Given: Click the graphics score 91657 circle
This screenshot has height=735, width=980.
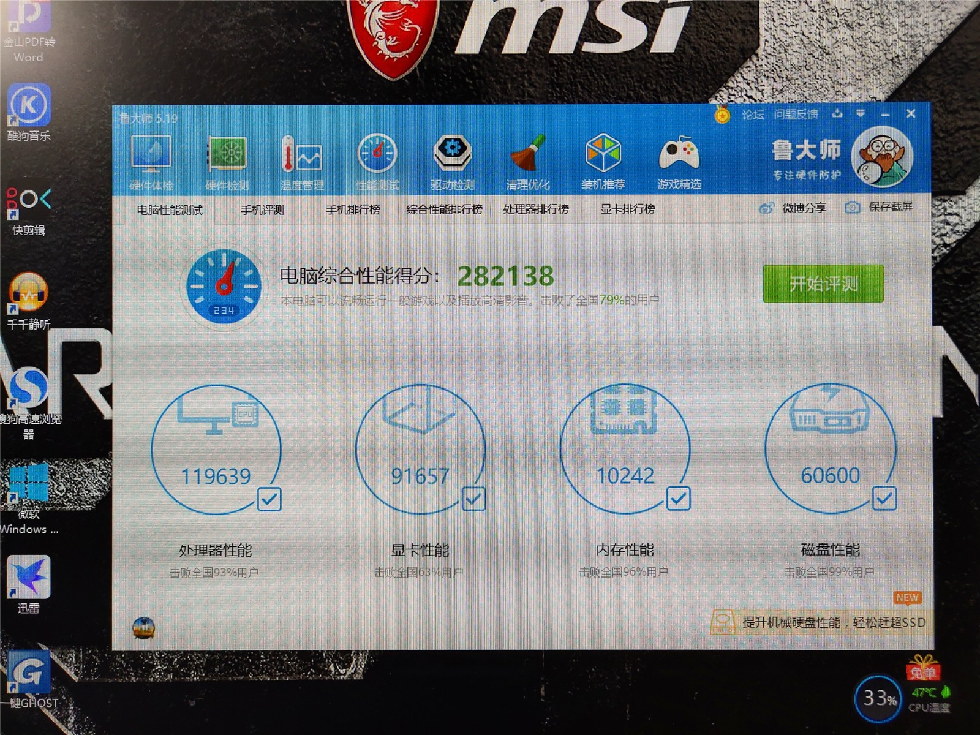Looking at the screenshot, I should [x=420, y=450].
